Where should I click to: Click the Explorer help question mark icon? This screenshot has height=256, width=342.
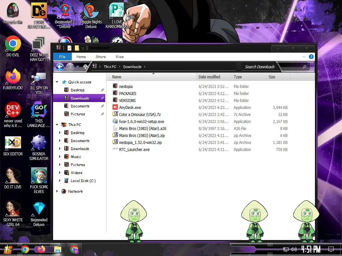coord(311,57)
